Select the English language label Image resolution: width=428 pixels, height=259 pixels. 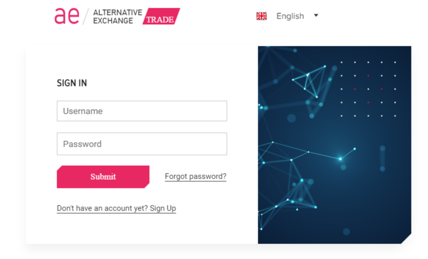[x=290, y=16]
